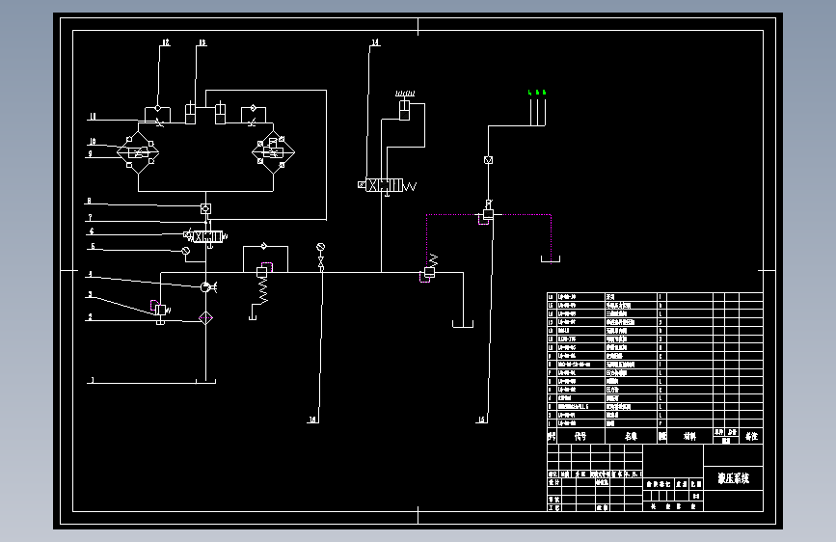
Task: Click the green marks above the triple pipe
Action: 537,93
